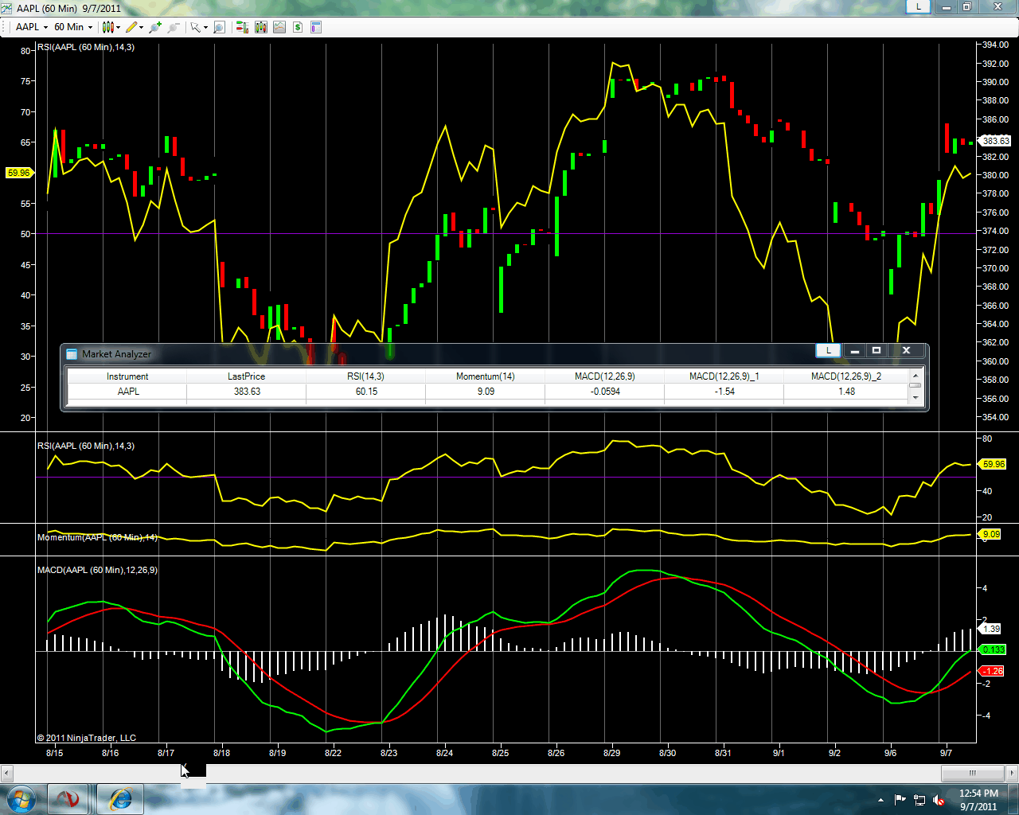Click the MACD(12,26,9)_1 column header
Screen dimensions: 1019x815
coord(724,376)
